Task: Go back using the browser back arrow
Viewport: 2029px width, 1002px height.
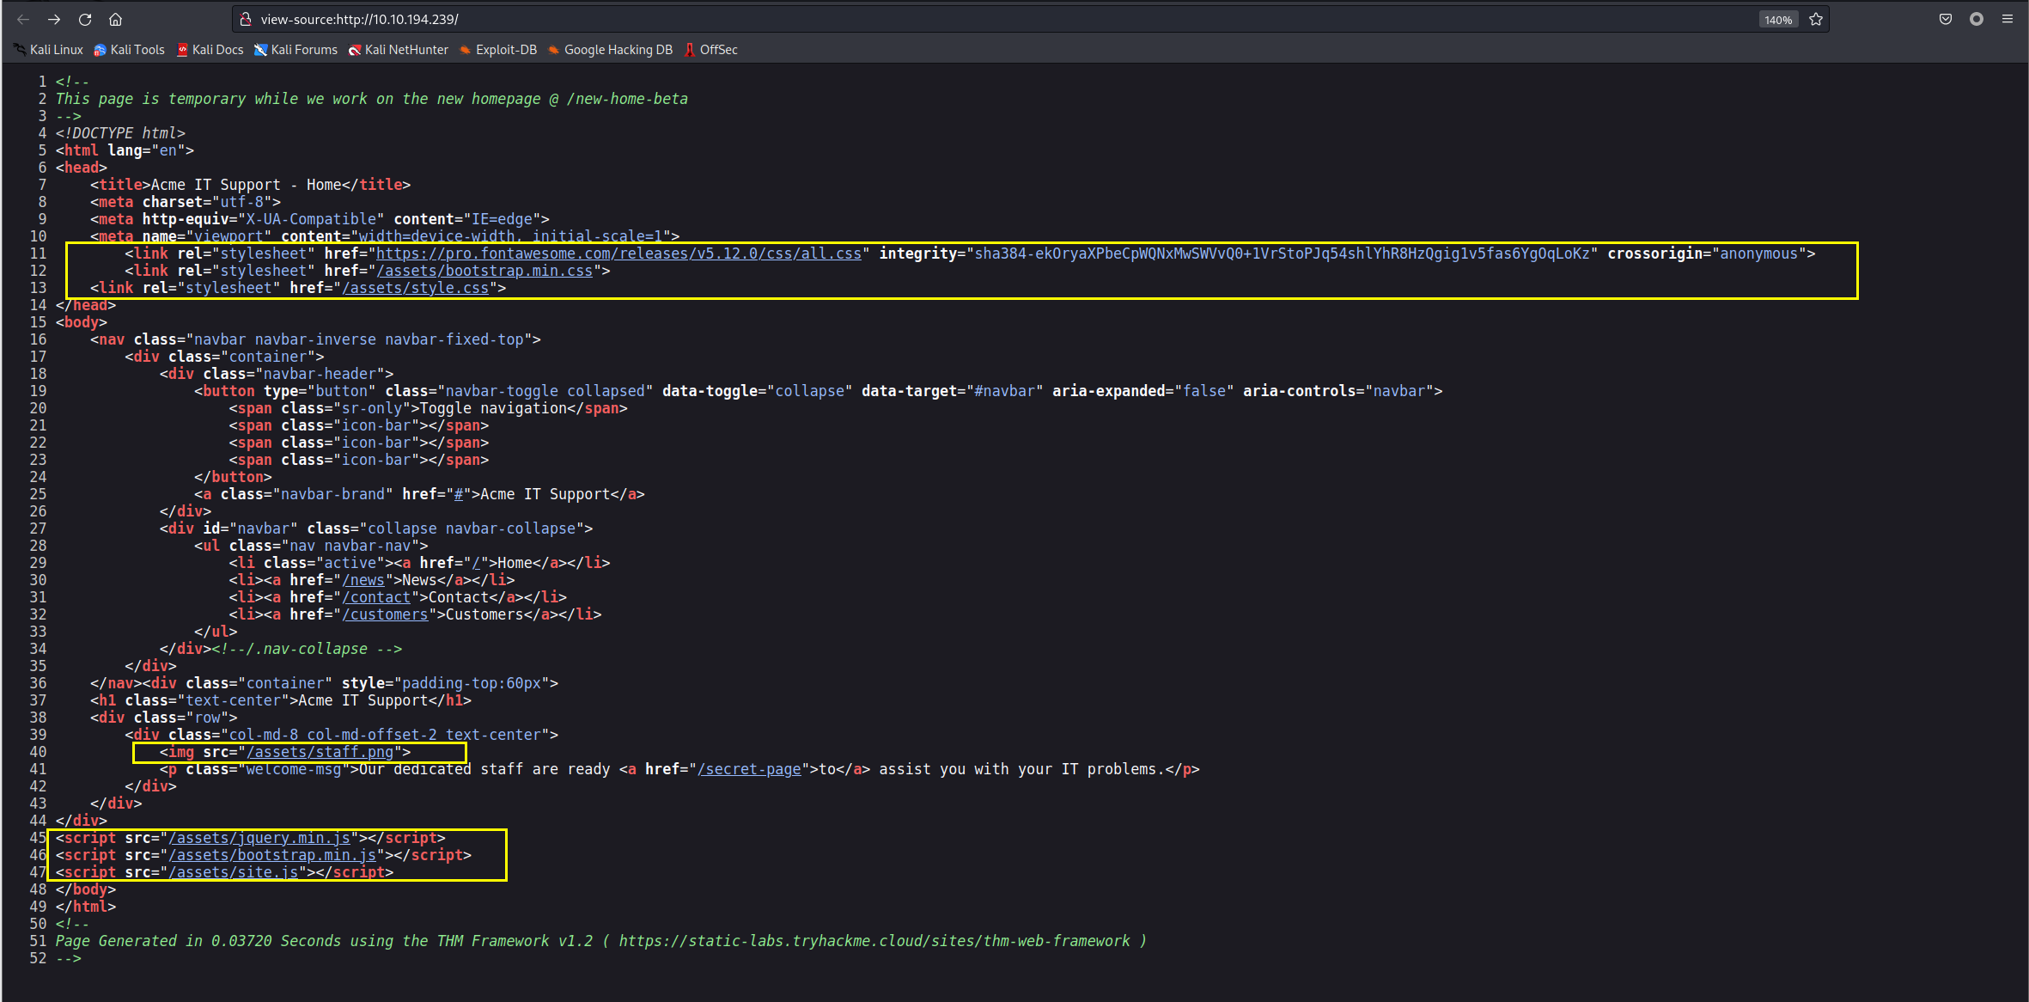Action: (x=23, y=19)
